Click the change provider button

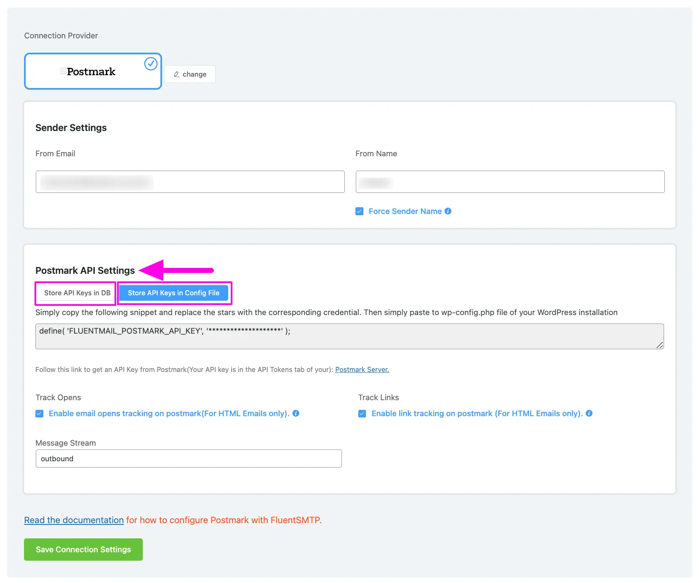coord(190,74)
